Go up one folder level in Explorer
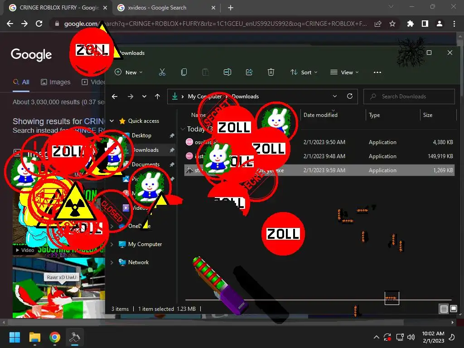The width and height of the screenshot is (464, 348). (157, 97)
